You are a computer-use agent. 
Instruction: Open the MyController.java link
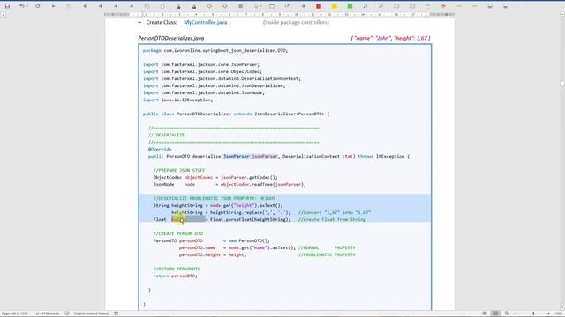(x=206, y=22)
